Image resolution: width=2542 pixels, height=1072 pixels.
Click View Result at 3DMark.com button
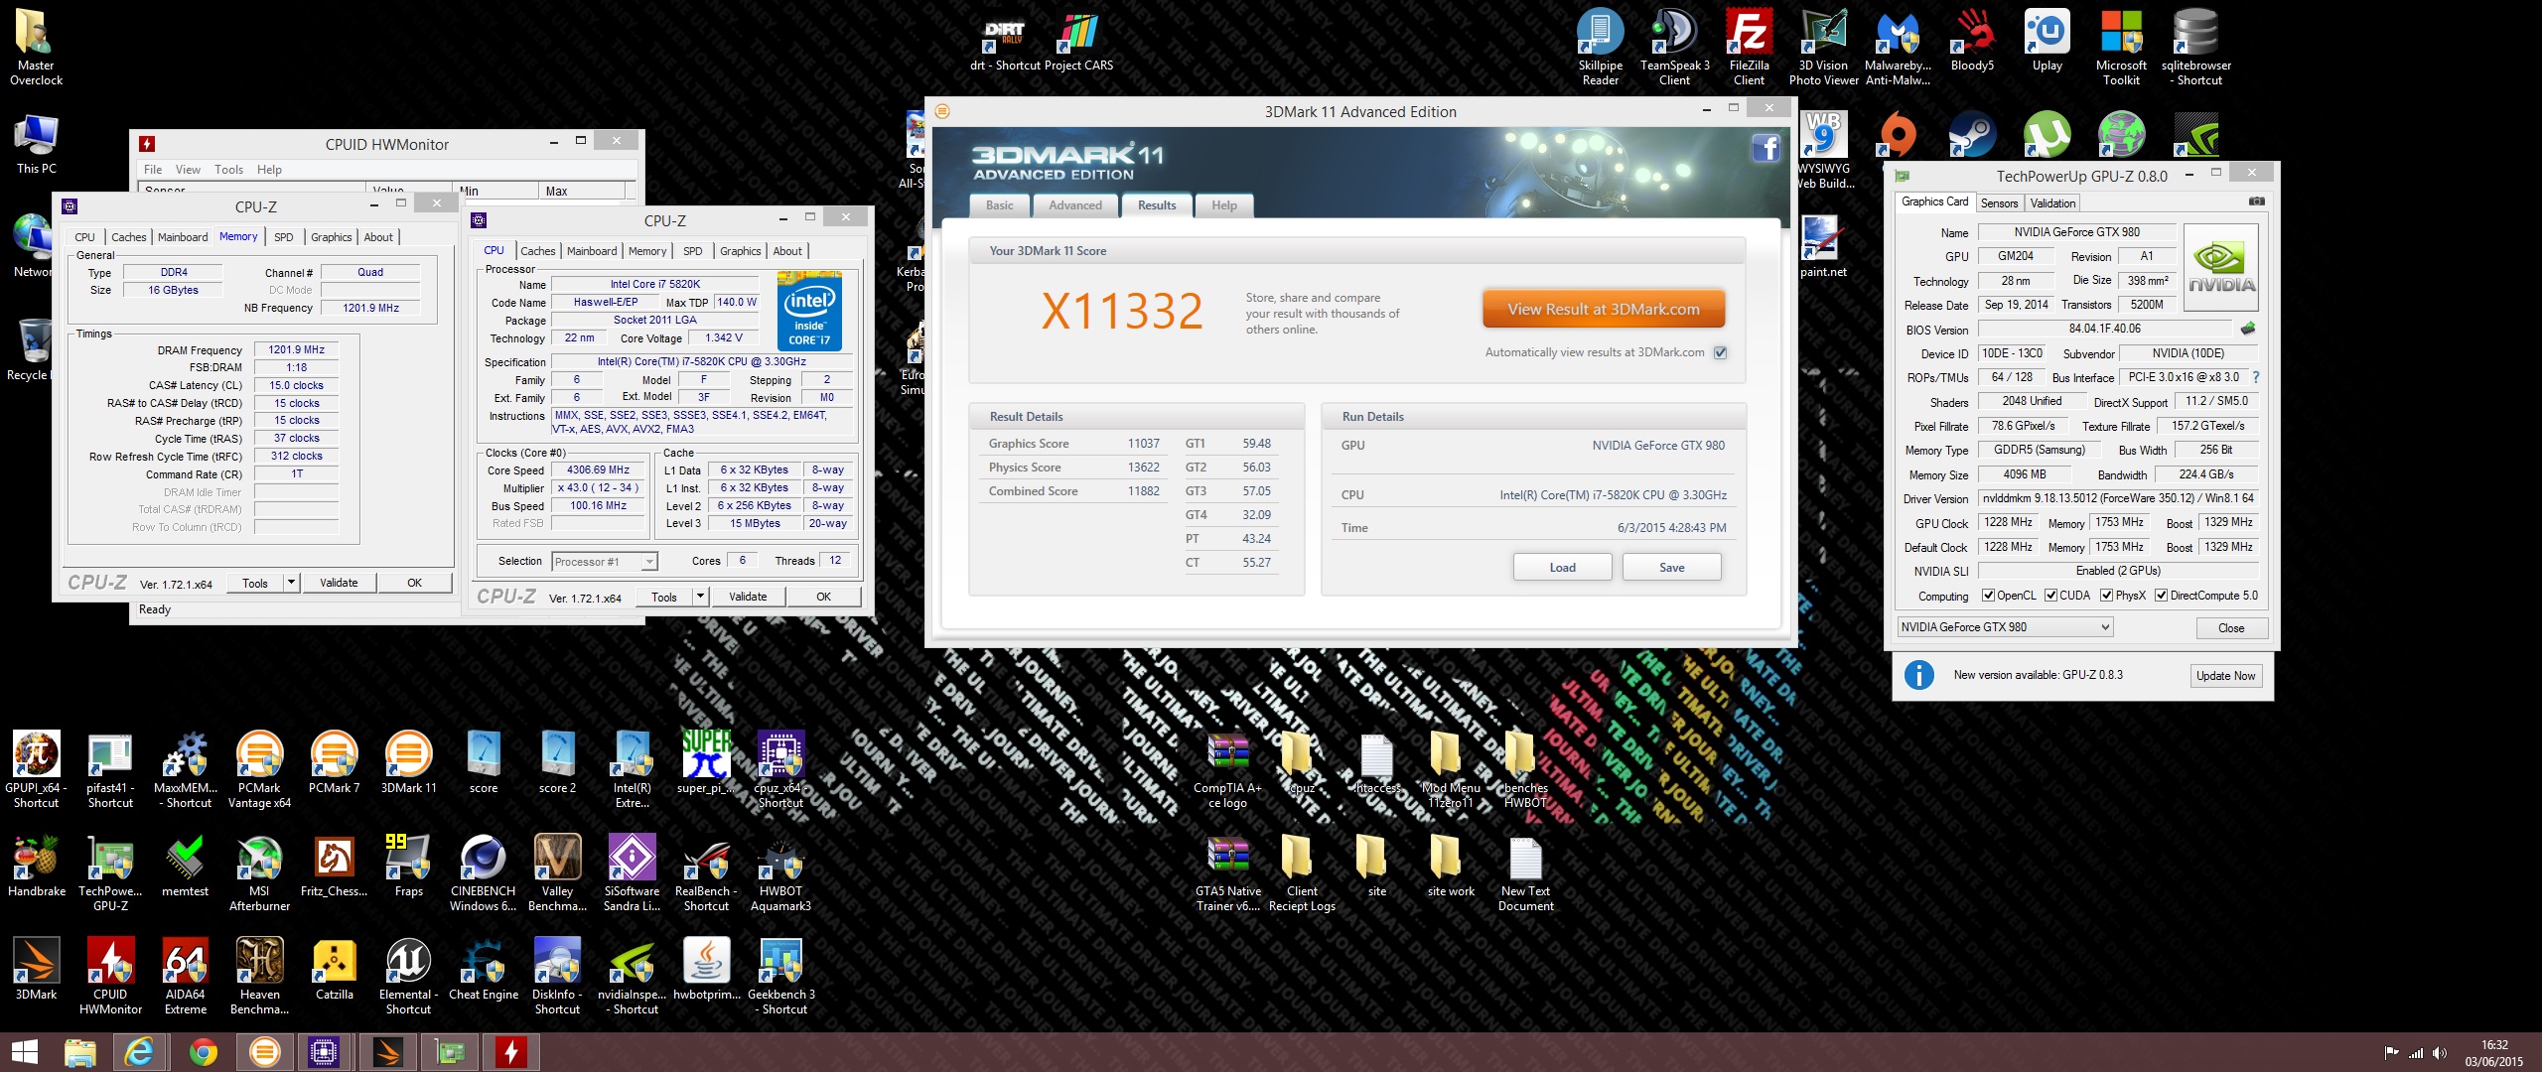[1603, 309]
